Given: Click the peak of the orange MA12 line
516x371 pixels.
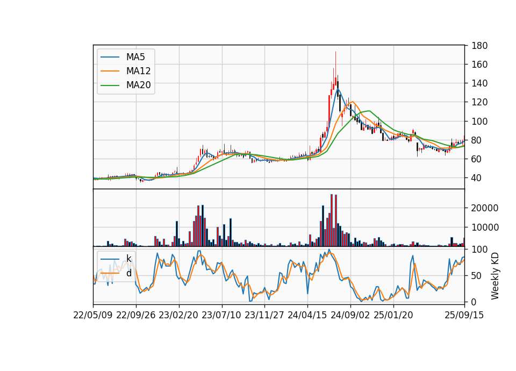Looking at the screenshot, I should 353,102.
